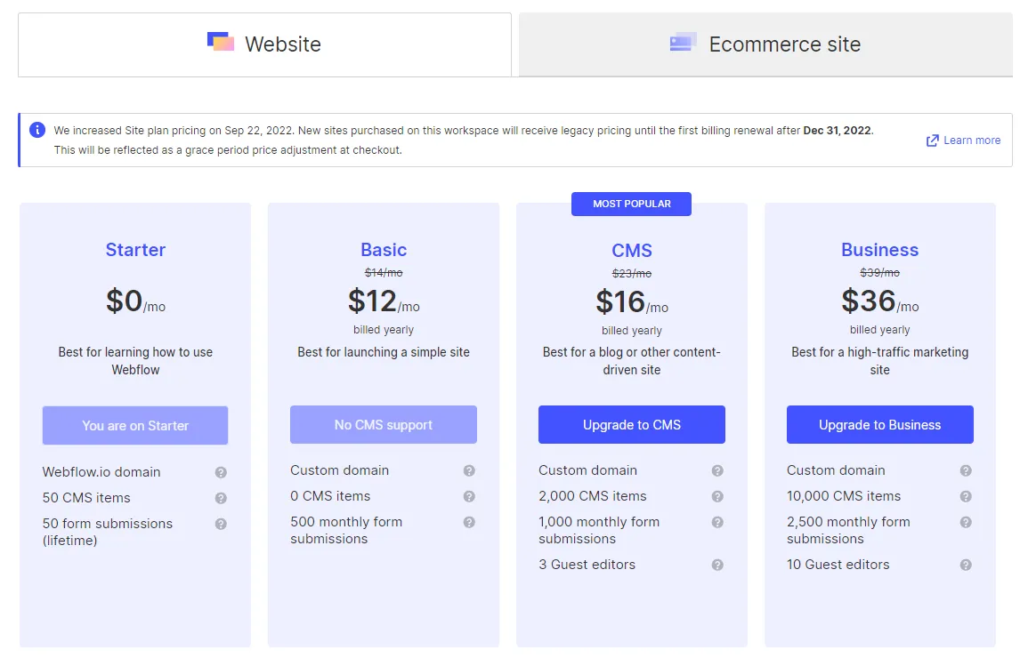Viewport: 1028px width, 658px height.
Task: Click the Upgrade to Business button
Action: (879, 424)
